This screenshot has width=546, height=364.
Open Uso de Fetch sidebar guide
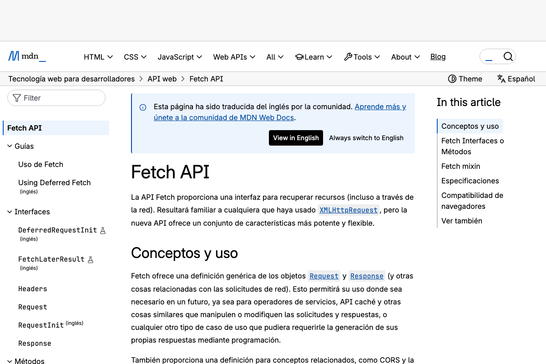pos(40,164)
